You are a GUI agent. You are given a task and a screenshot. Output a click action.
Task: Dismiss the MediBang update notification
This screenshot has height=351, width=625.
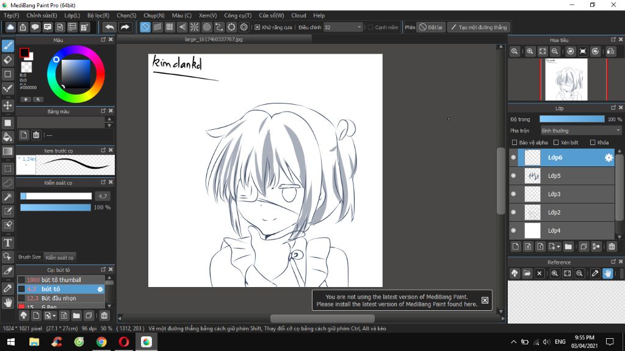[485, 300]
